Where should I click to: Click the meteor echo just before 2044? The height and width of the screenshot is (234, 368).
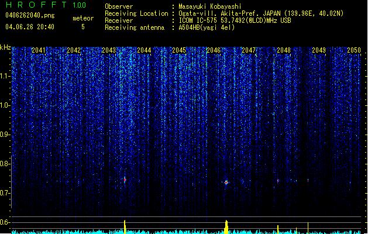pyautogui.click(x=125, y=180)
